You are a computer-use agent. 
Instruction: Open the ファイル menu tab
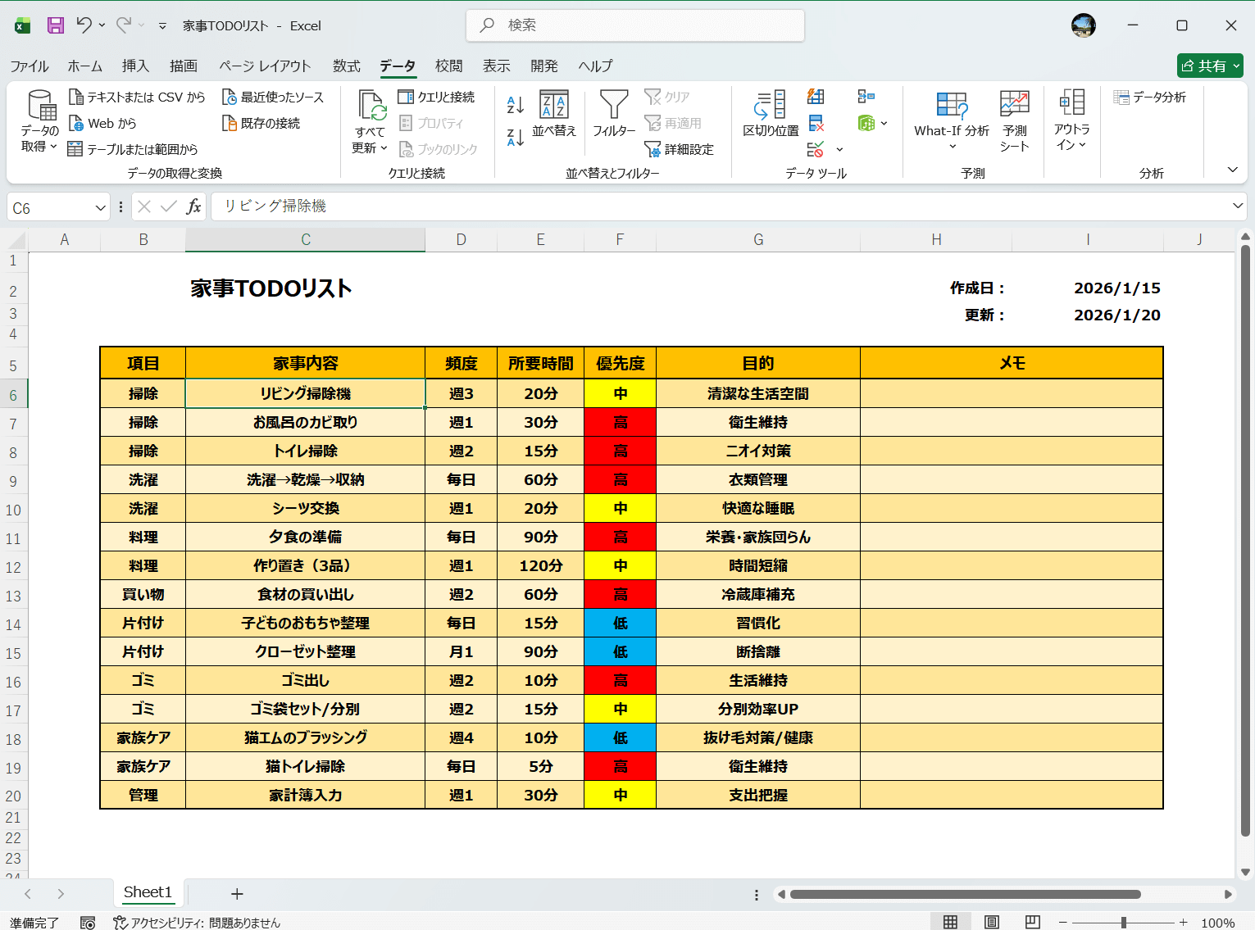(30, 66)
